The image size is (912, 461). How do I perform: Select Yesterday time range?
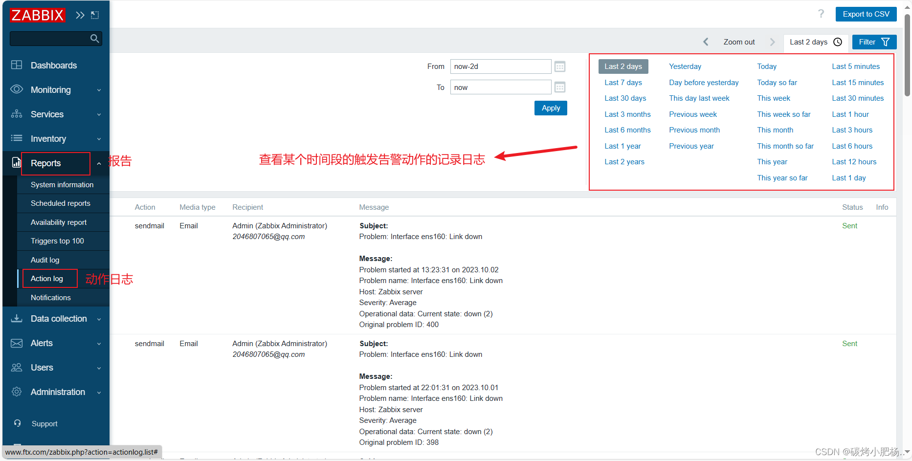point(685,66)
